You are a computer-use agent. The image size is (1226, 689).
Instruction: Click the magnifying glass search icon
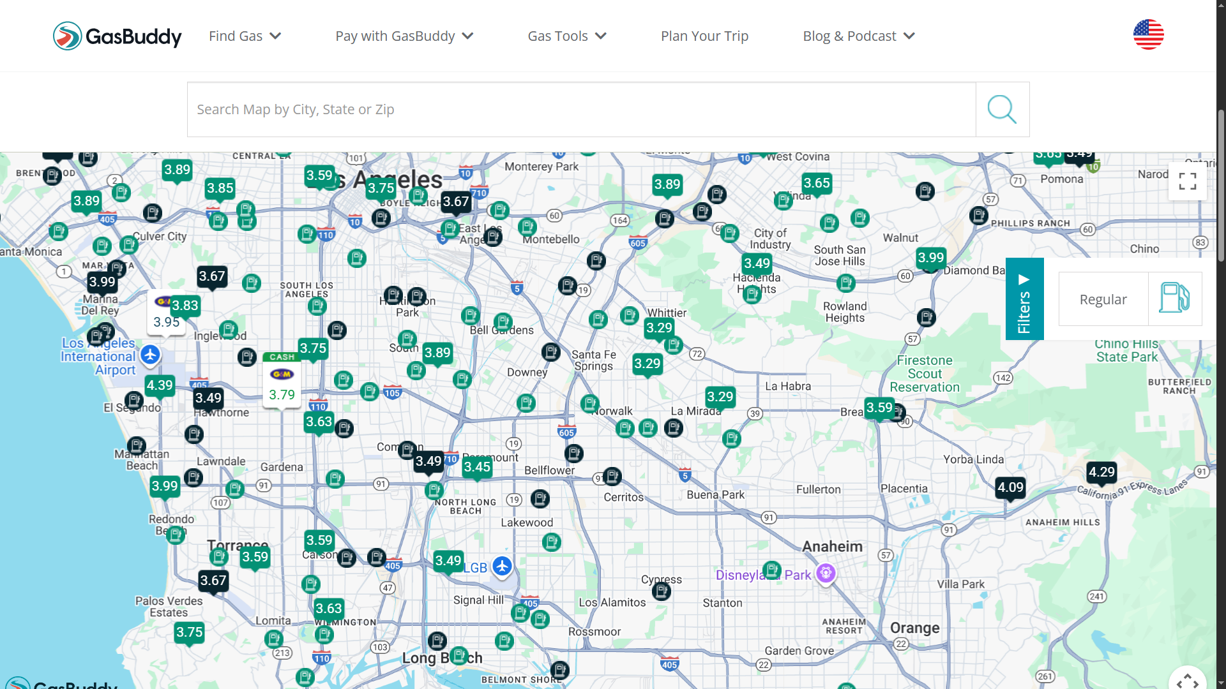(1002, 109)
